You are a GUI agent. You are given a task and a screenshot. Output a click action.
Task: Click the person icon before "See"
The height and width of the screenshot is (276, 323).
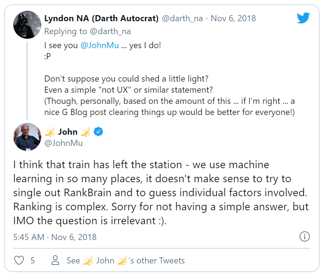pyautogui.click(x=55, y=260)
